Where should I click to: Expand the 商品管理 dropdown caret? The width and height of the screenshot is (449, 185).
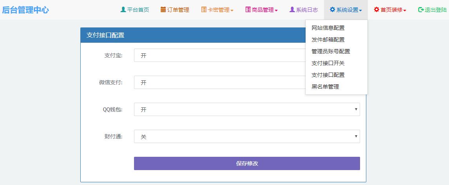[276, 11]
